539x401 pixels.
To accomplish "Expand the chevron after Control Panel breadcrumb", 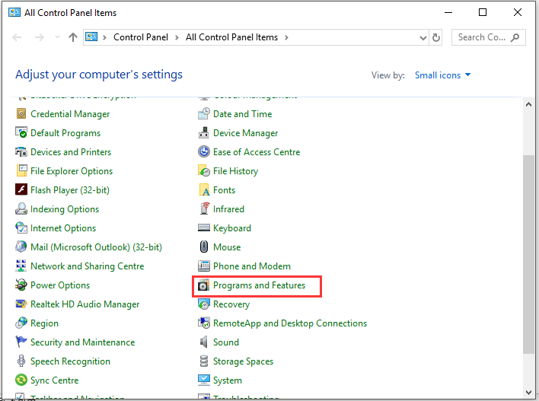I will (178, 37).
